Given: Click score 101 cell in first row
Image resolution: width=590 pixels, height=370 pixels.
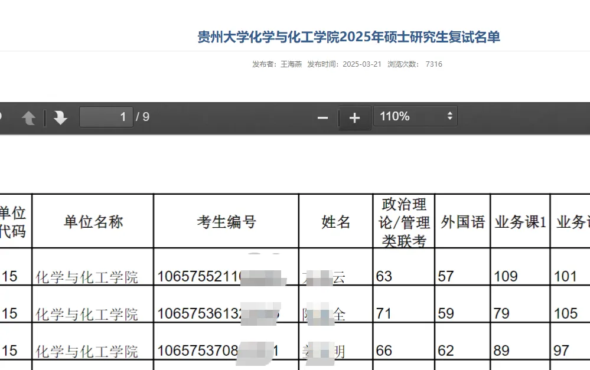Looking at the screenshot, I should coord(570,267).
